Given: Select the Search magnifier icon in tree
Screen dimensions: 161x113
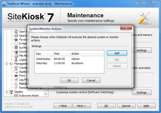Looking at the screenshot, I should point(16,36).
